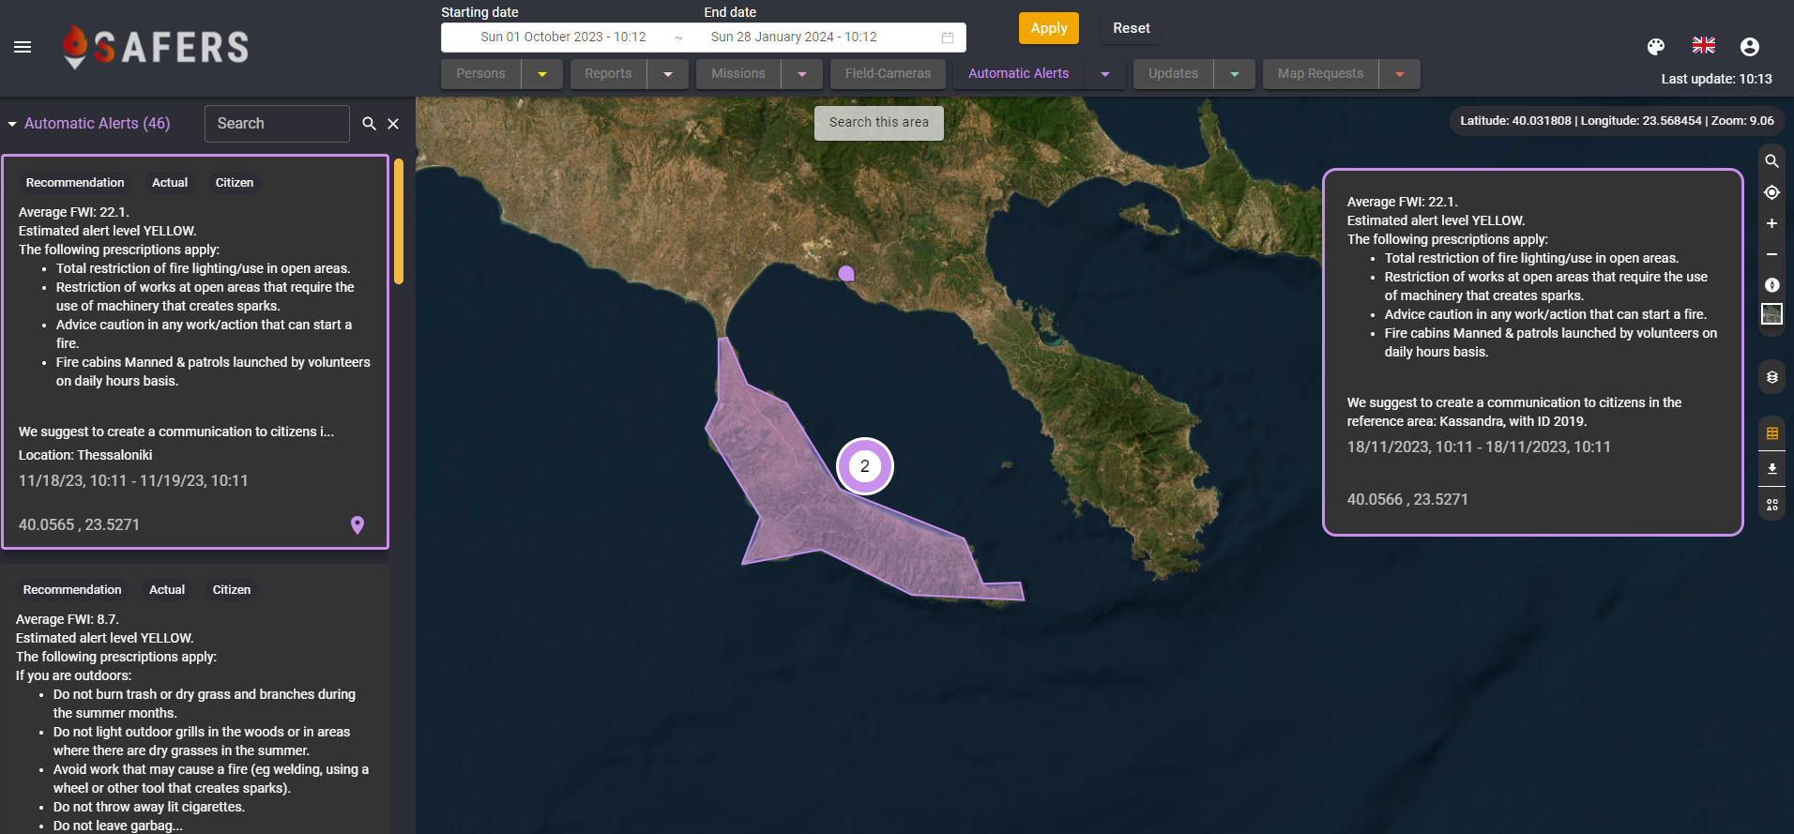Zoom in on the map
Viewport: 1794px width, 834px height.
pyautogui.click(x=1771, y=223)
